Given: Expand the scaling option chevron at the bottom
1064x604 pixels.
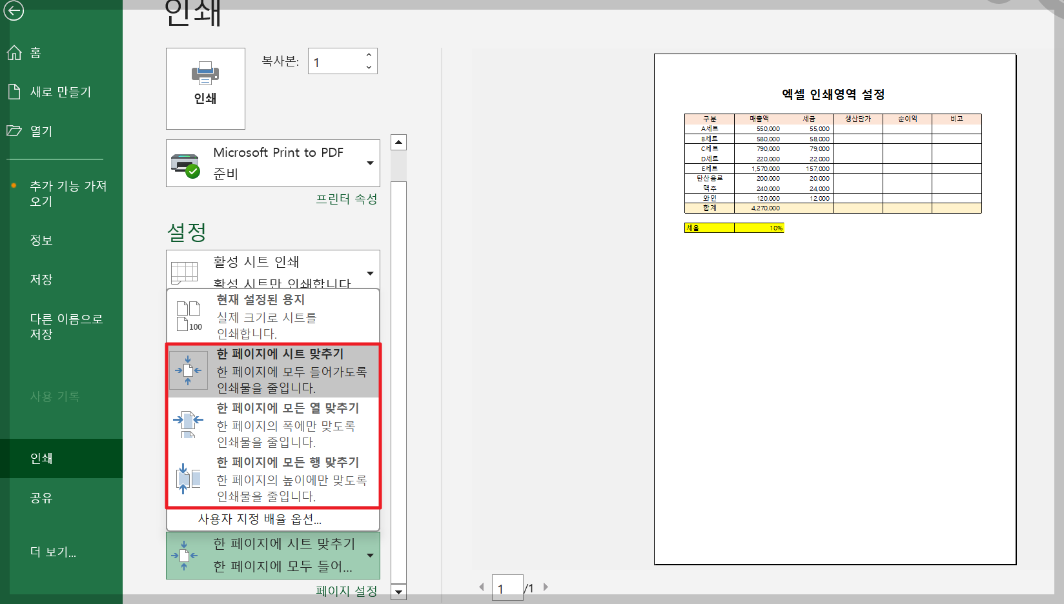Looking at the screenshot, I should tap(370, 555).
